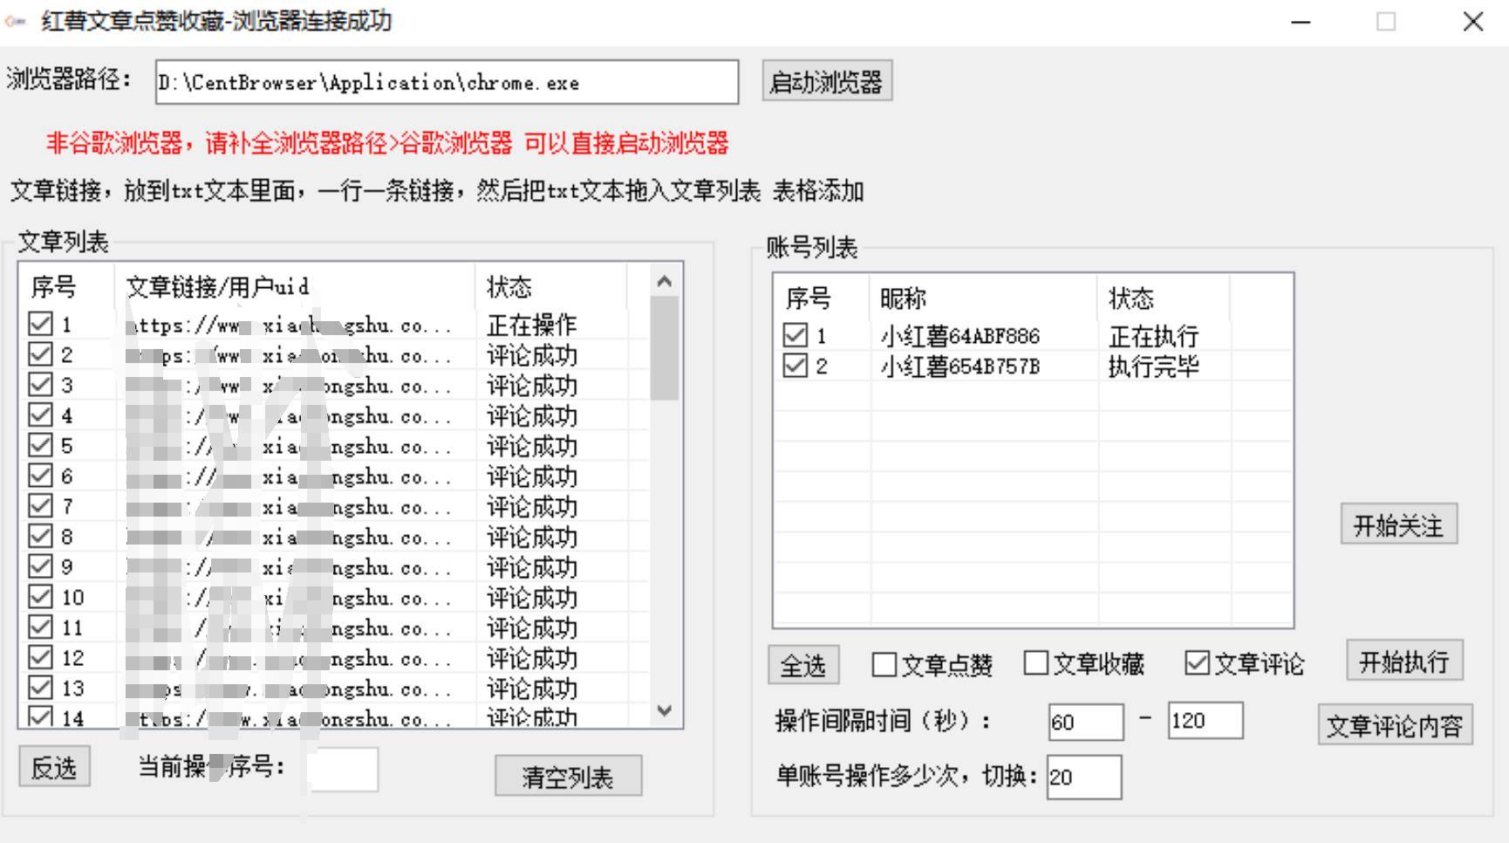This screenshot has width=1509, height=843.
Task: Uncheck account 2 小红薯654B757B checkbox
Action: coord(795,366)
